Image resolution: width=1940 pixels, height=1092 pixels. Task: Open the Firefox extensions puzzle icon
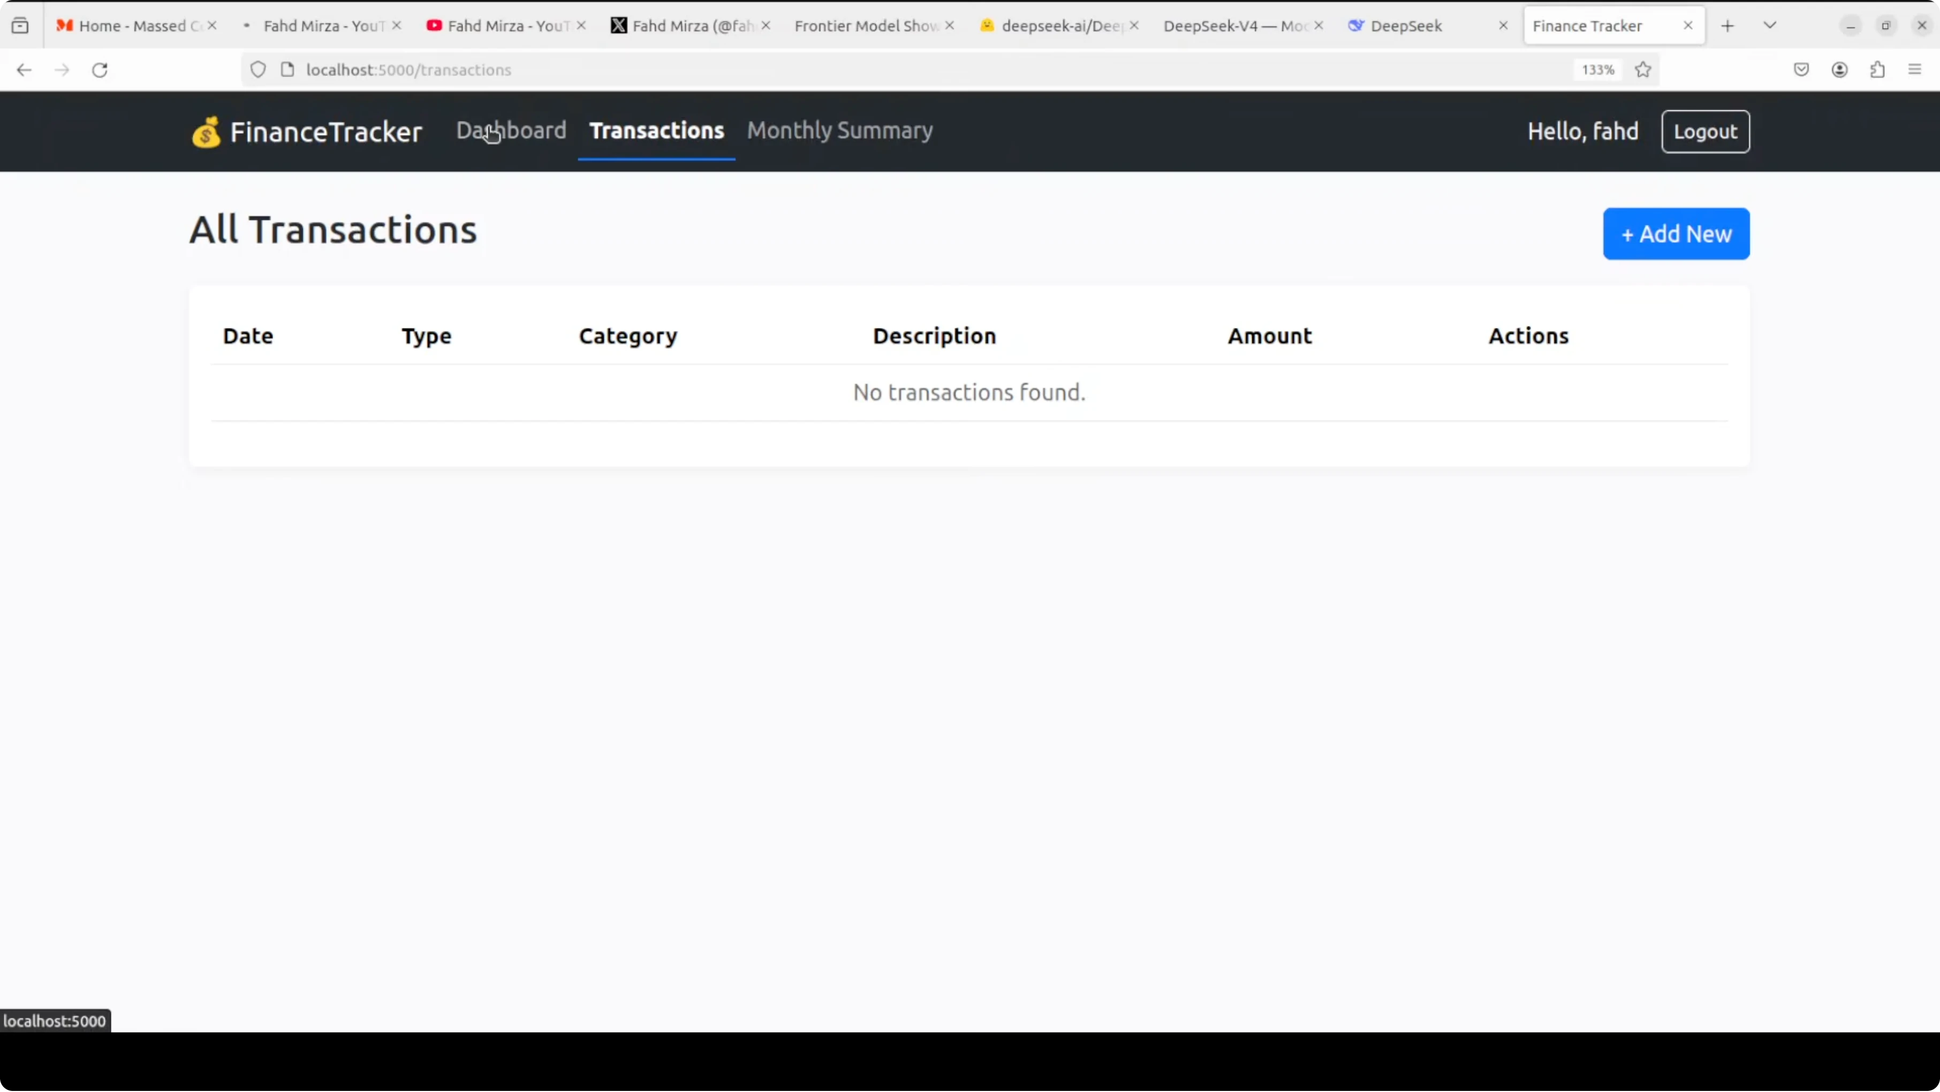click(x=1877, y=70)
